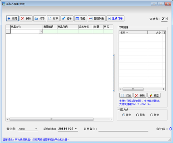
Task: Click 生成订单 to generate the order
Action: coord(115,18)
